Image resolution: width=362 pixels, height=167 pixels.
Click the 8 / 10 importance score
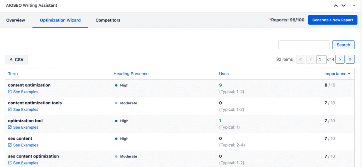[x=330, y=85]
